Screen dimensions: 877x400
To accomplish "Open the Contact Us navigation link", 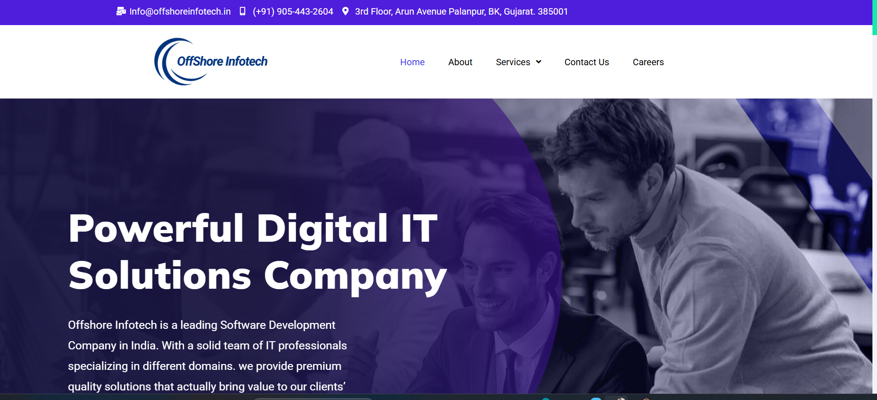I will [586, 62].
